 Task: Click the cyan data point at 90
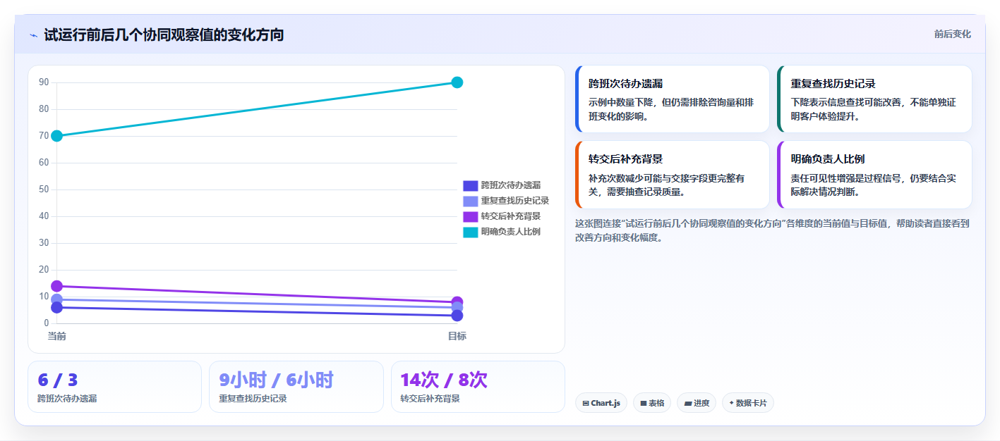tap(457, 82)
